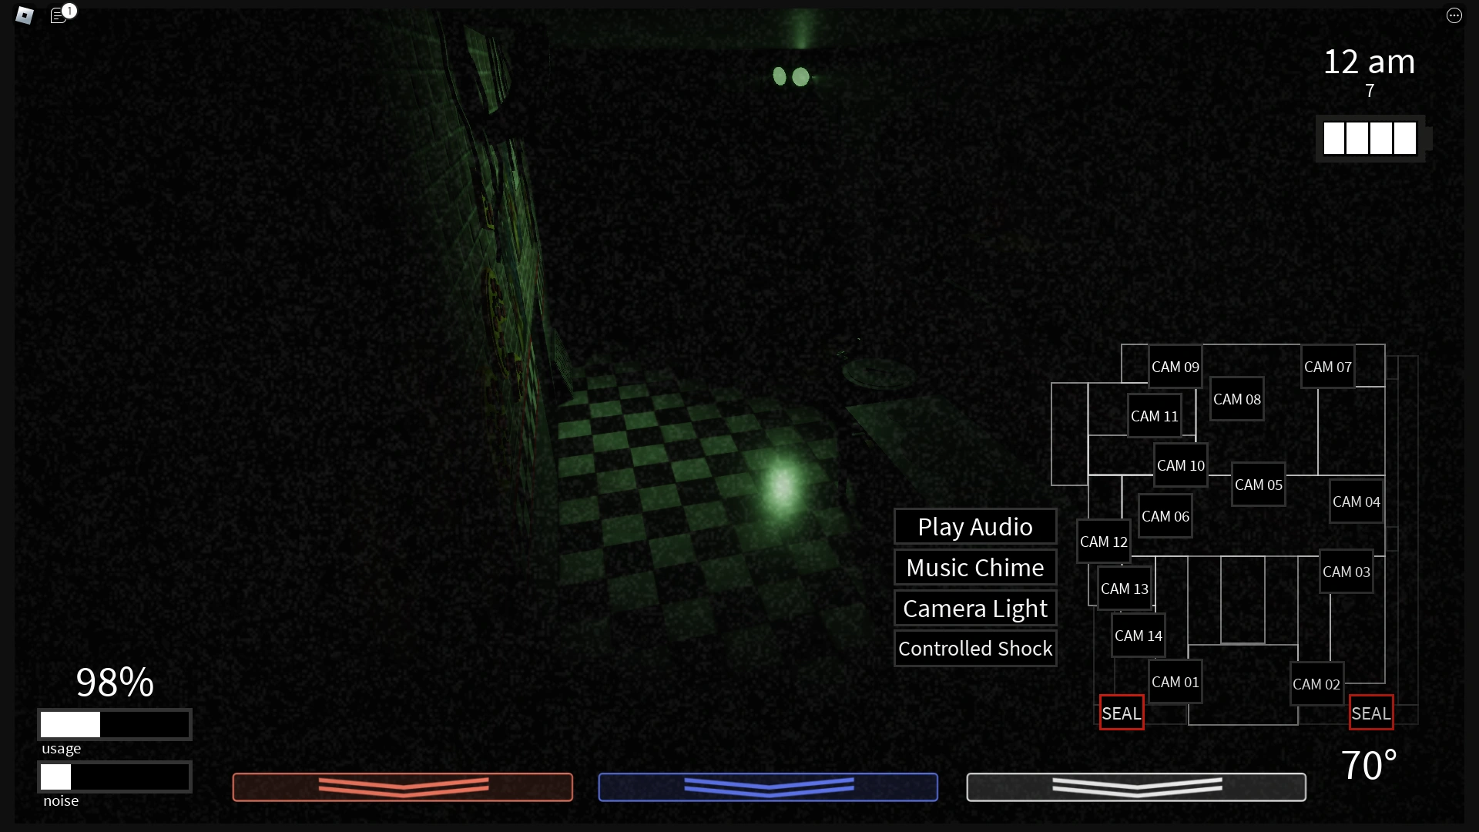
Task: Pull down the red chevron panel
Action: coord(403,787)
